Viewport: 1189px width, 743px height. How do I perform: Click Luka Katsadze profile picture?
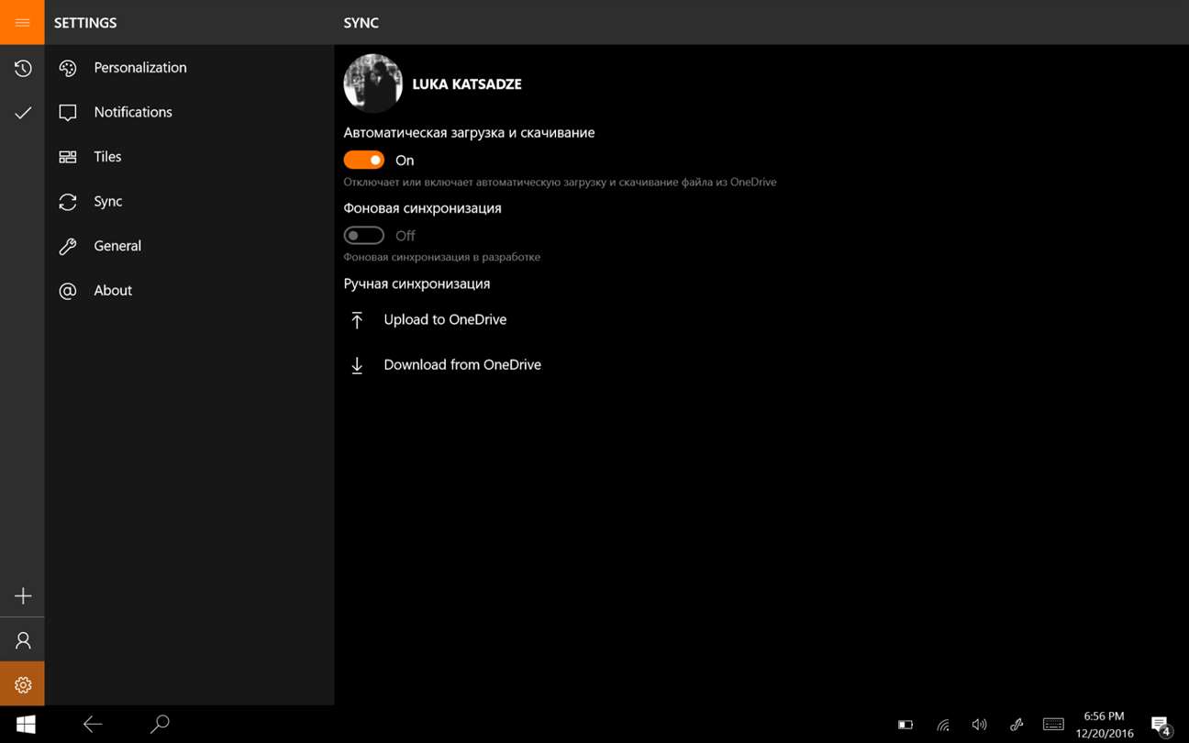pos(372,83)
